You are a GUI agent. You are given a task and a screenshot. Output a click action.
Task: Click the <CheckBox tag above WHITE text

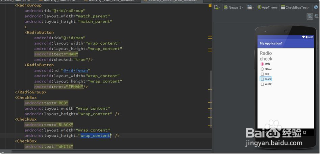(26, 141)
